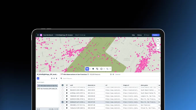
Task: Click the Share icon in top bar
Action: pos(145,35)
